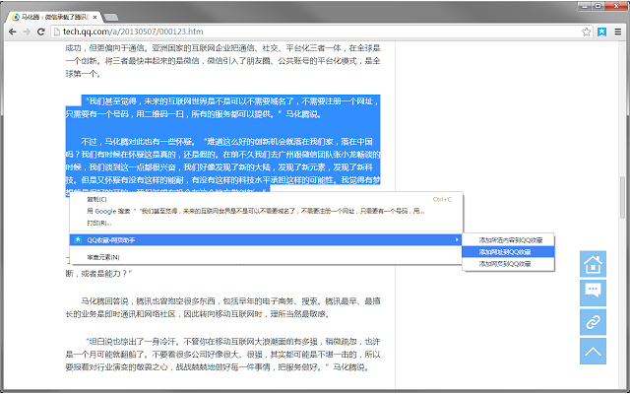Viewport: 630px width, 394px height.
Task: Open a new tab button
Action: [x=111, y=18]
